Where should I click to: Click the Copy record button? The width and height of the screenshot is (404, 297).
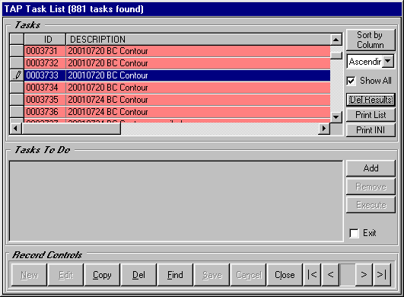(102, 275)
